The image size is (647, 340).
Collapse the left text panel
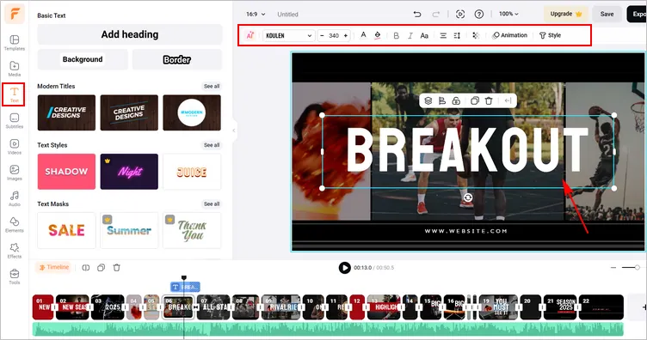pos(233,131)
